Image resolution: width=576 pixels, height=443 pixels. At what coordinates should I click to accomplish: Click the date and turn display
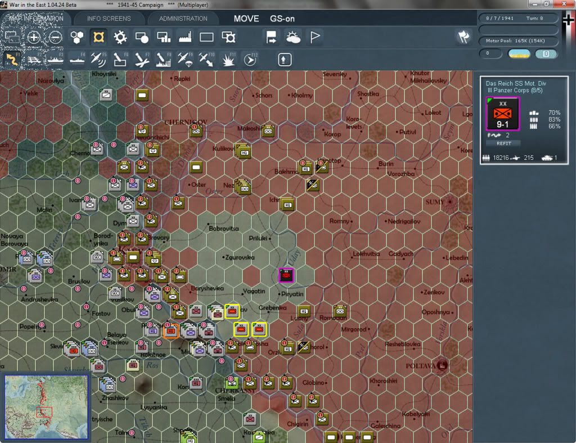click(518, 18)
